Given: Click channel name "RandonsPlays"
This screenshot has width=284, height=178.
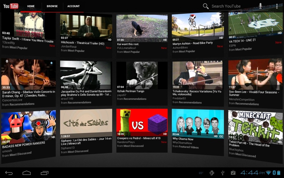Looking at the screenshot, I should tap(126, 142).
